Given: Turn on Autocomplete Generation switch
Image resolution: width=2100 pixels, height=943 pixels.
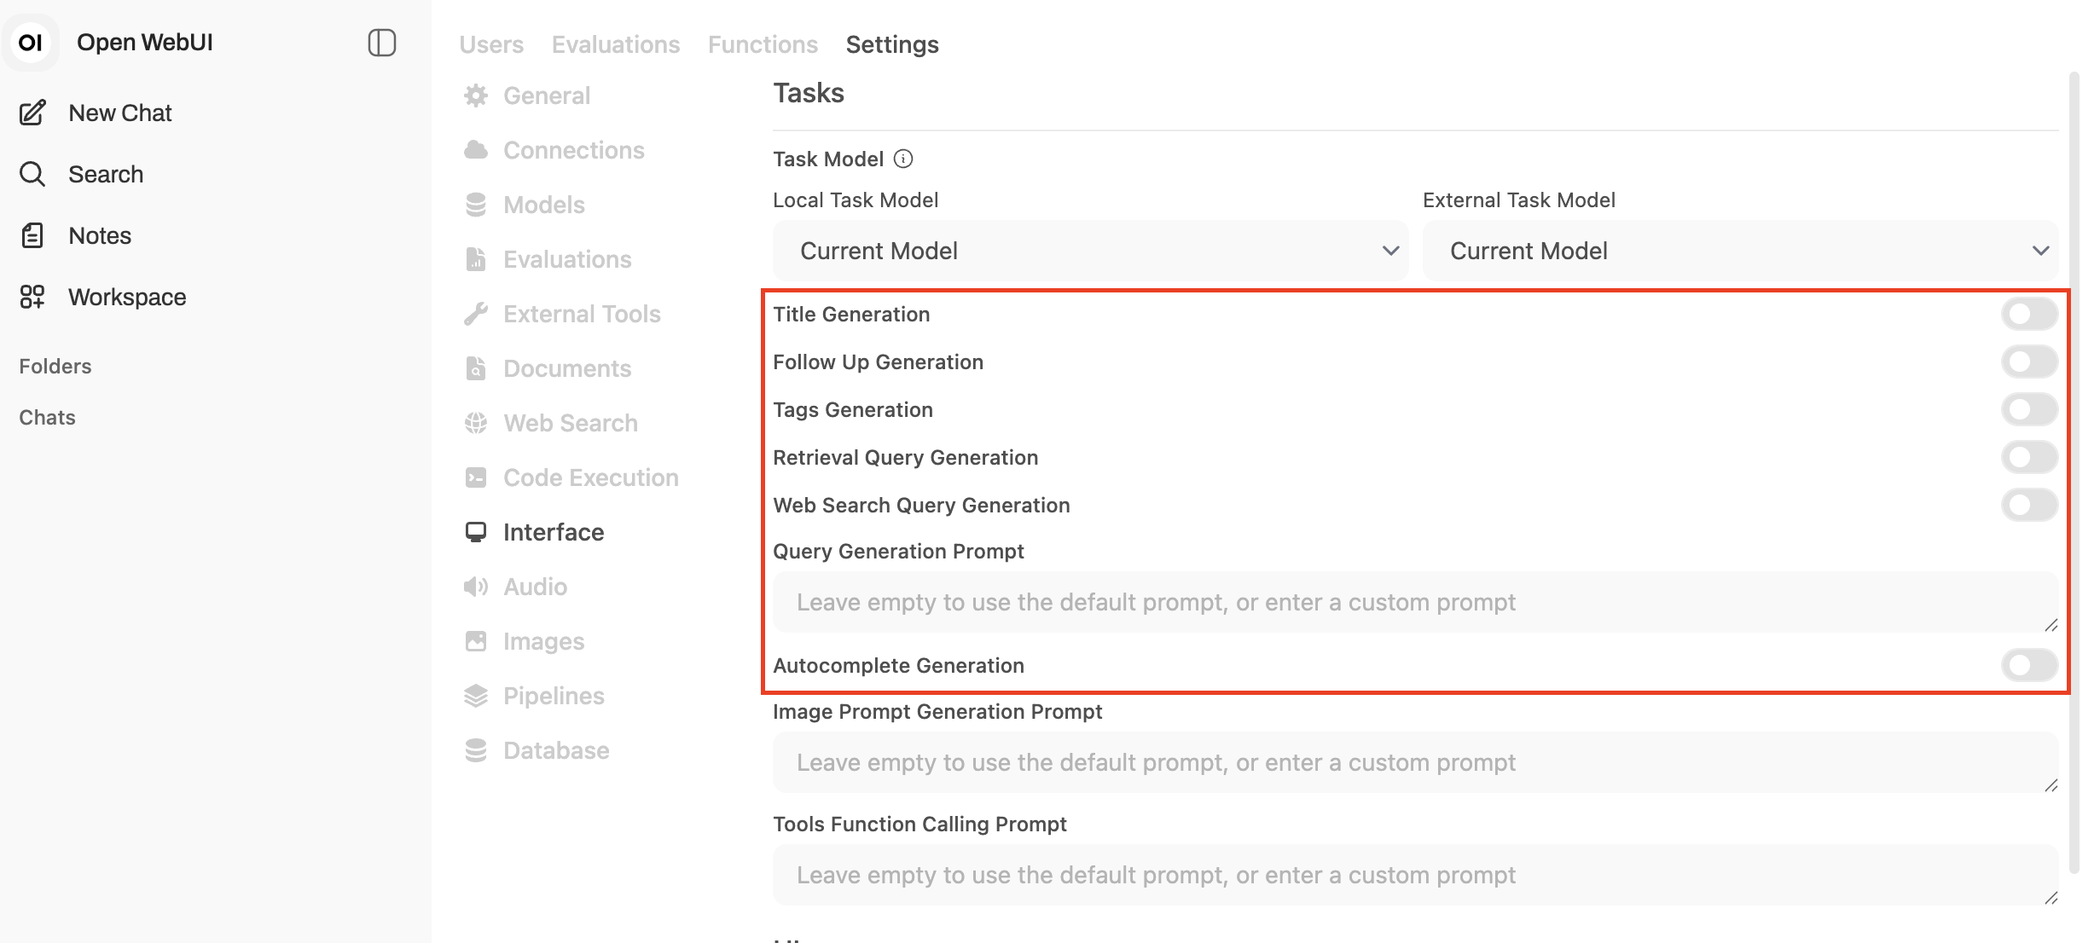Looking at the screenshot, I should coord(2029,665).
